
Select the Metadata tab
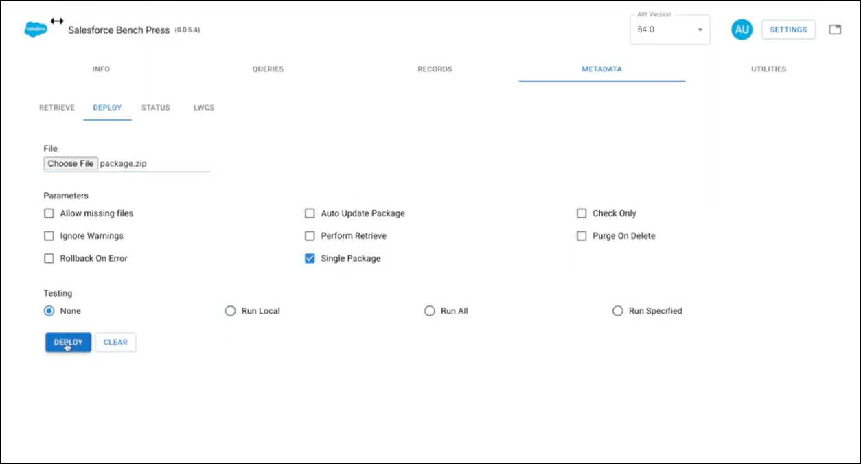point(602,69)
